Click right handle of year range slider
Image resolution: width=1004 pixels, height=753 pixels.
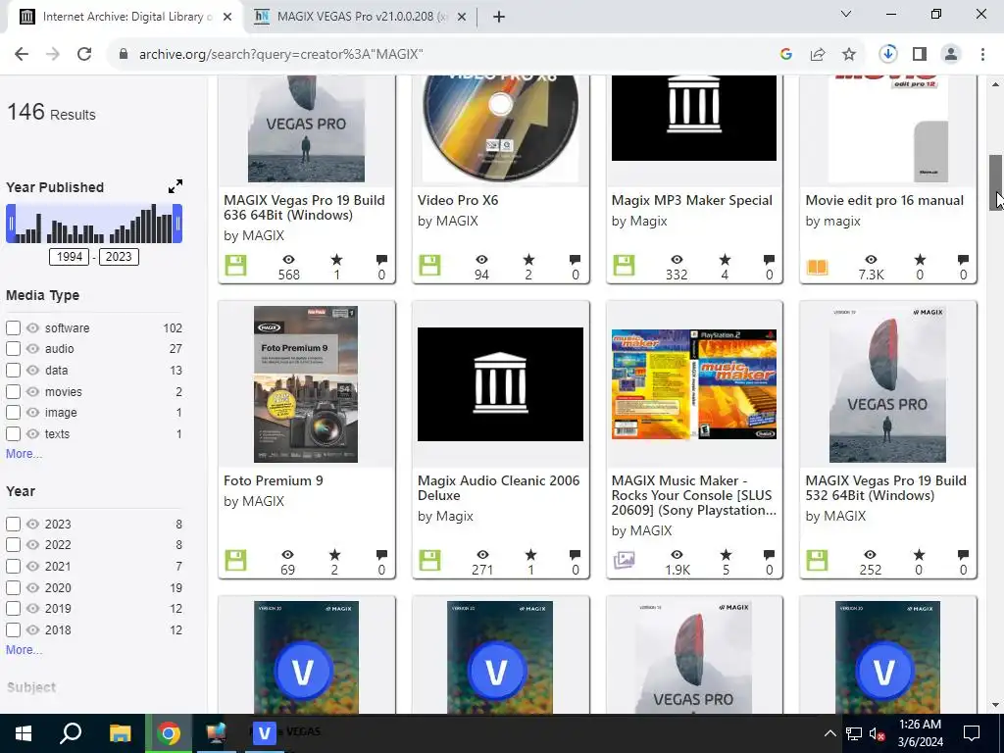coord(178,224)
